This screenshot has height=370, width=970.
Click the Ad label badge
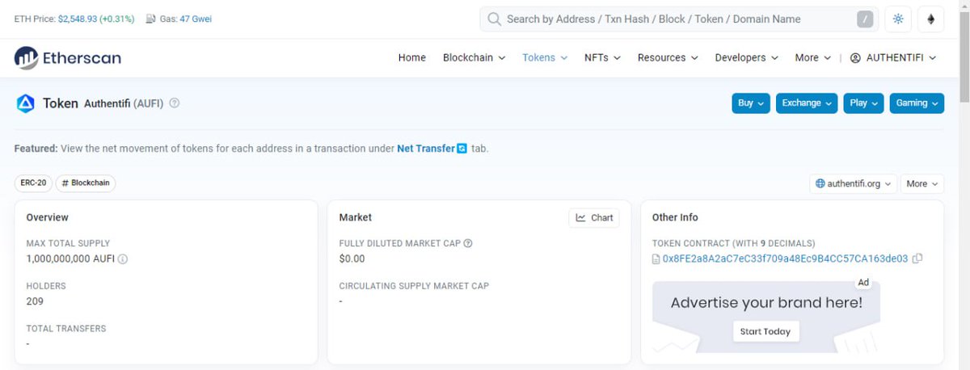point(863,283)
